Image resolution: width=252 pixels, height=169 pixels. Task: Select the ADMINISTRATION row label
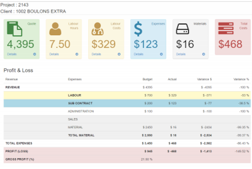[81, 111]
